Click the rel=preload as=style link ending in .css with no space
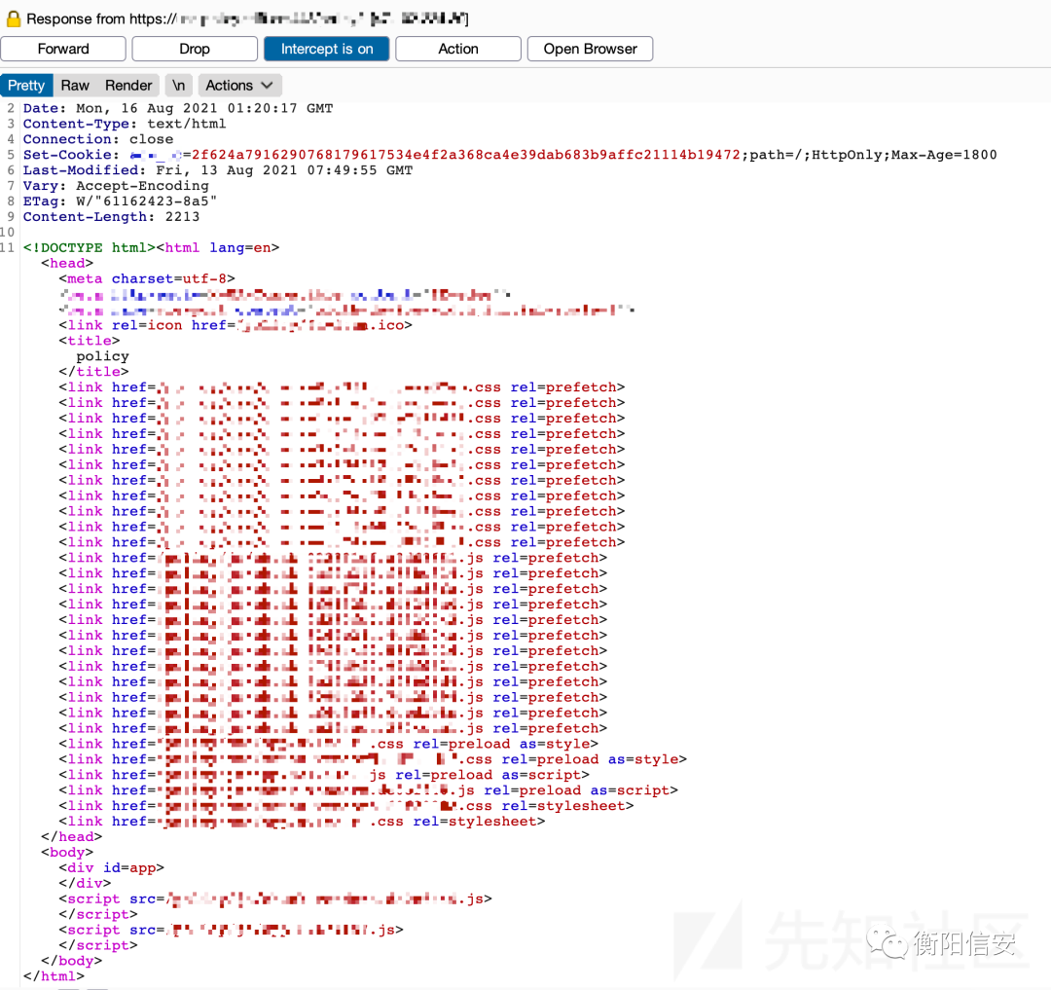The image size is (1051, 990). point(373,759)
